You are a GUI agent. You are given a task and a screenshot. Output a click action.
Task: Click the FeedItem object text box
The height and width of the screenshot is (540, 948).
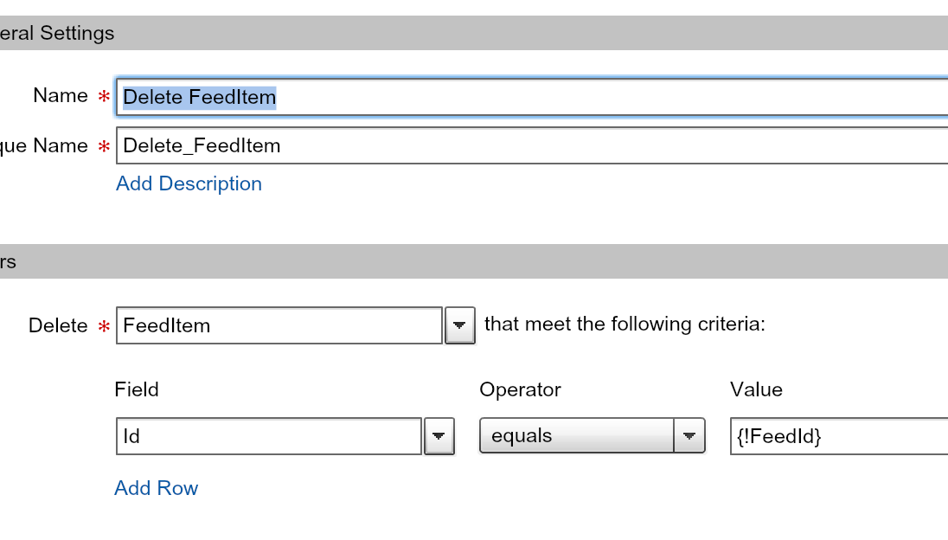click(x=279, y=325)
